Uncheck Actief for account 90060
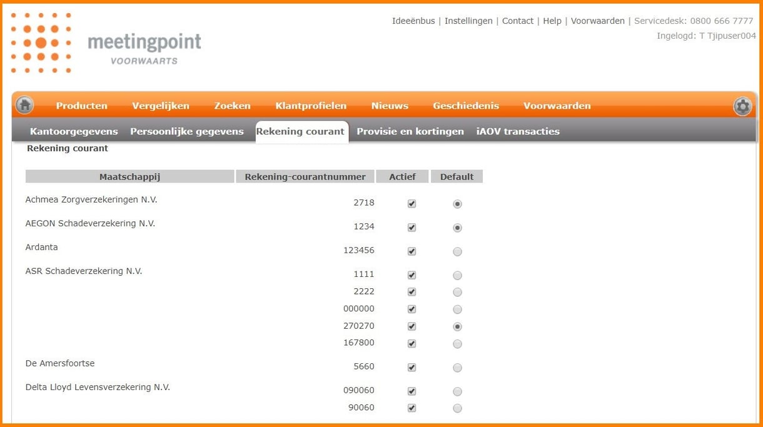763x427 pixels. coord(412,408)
